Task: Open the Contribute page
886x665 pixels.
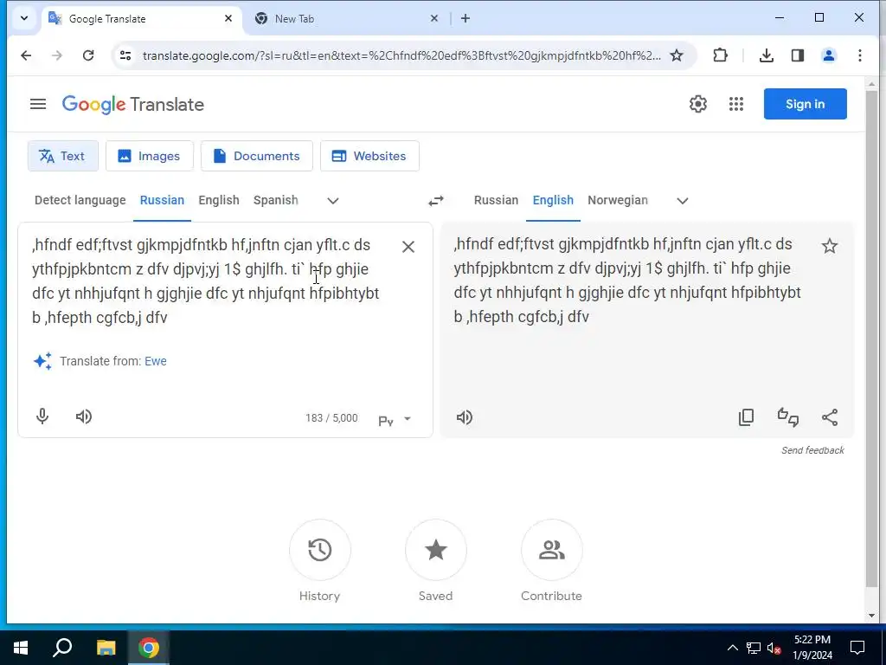Action: point(551,561)
